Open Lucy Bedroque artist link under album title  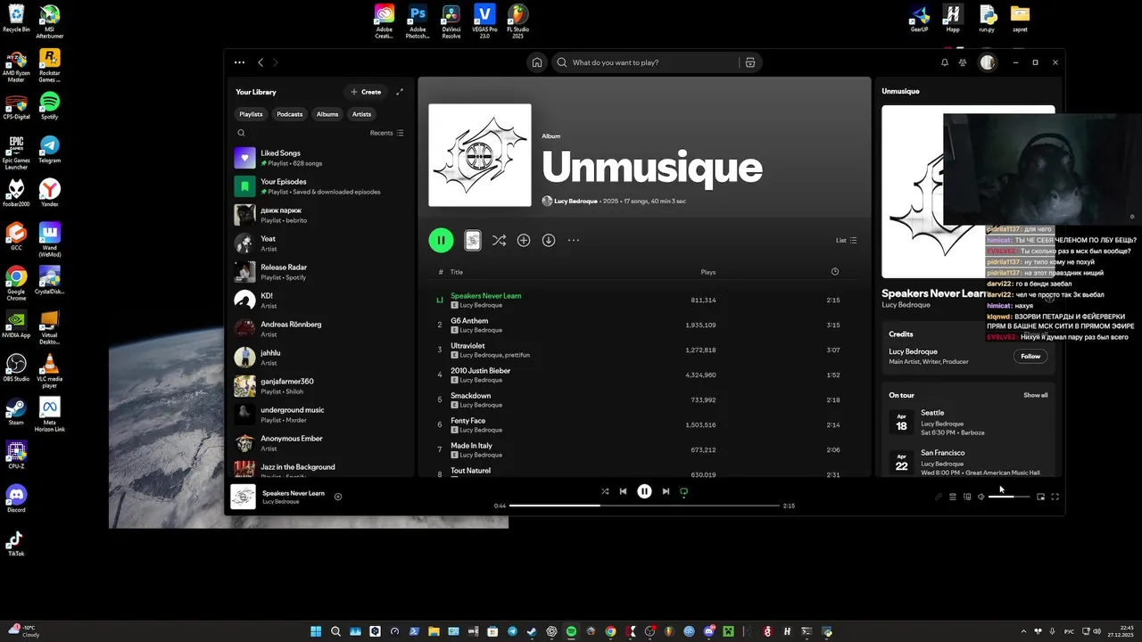coord(575,202)
